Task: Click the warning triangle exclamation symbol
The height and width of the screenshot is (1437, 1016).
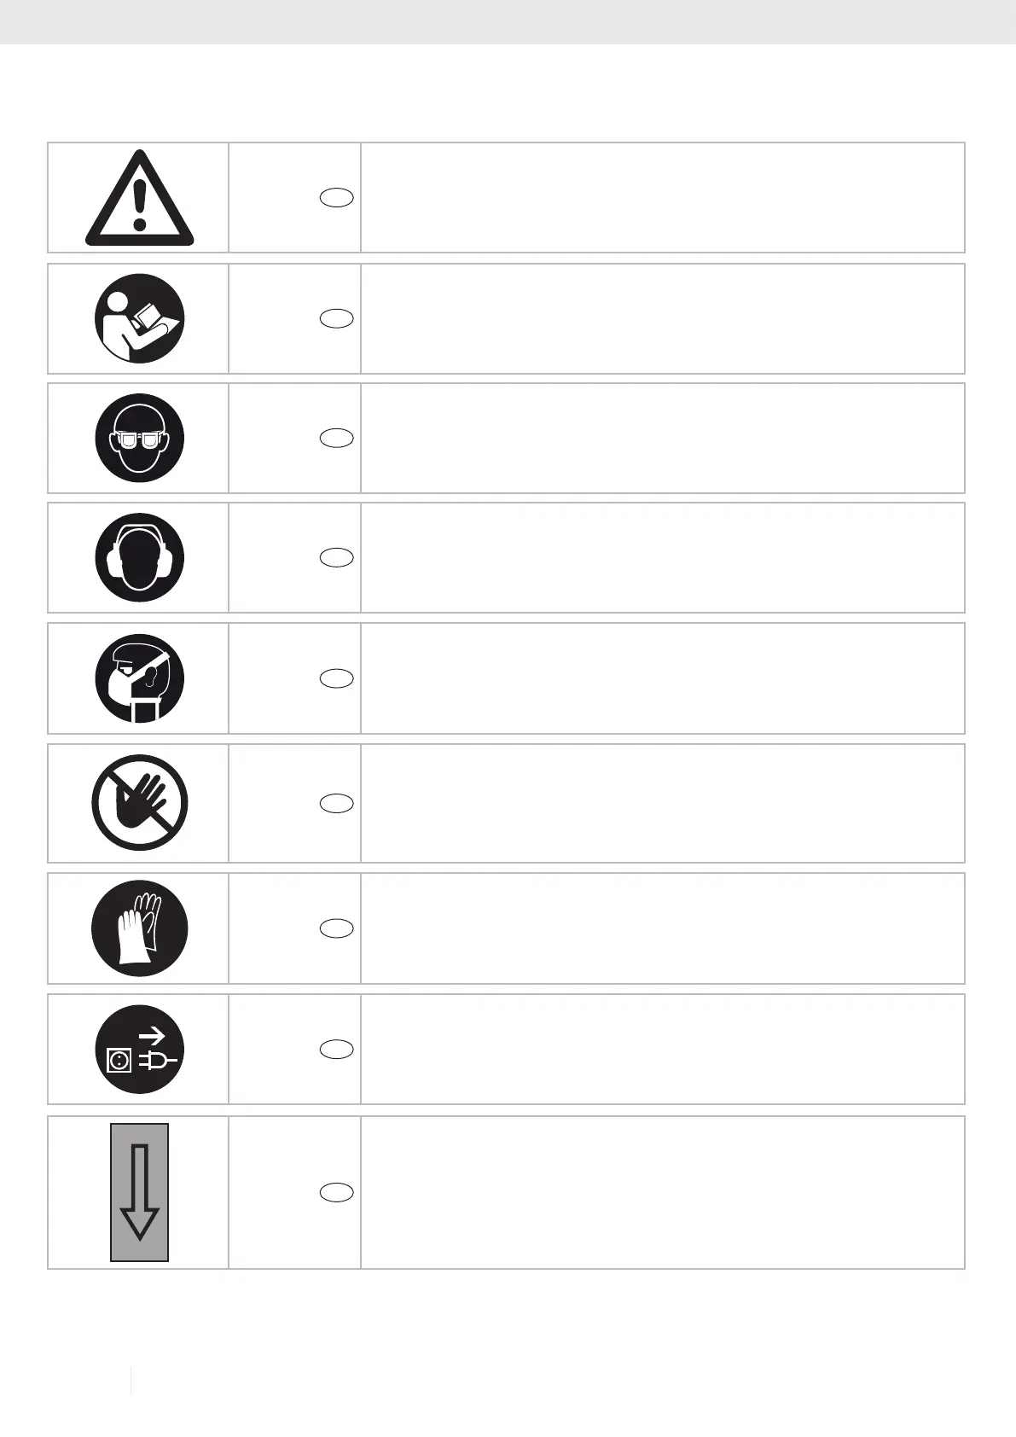Action: (x=139, y=200)
